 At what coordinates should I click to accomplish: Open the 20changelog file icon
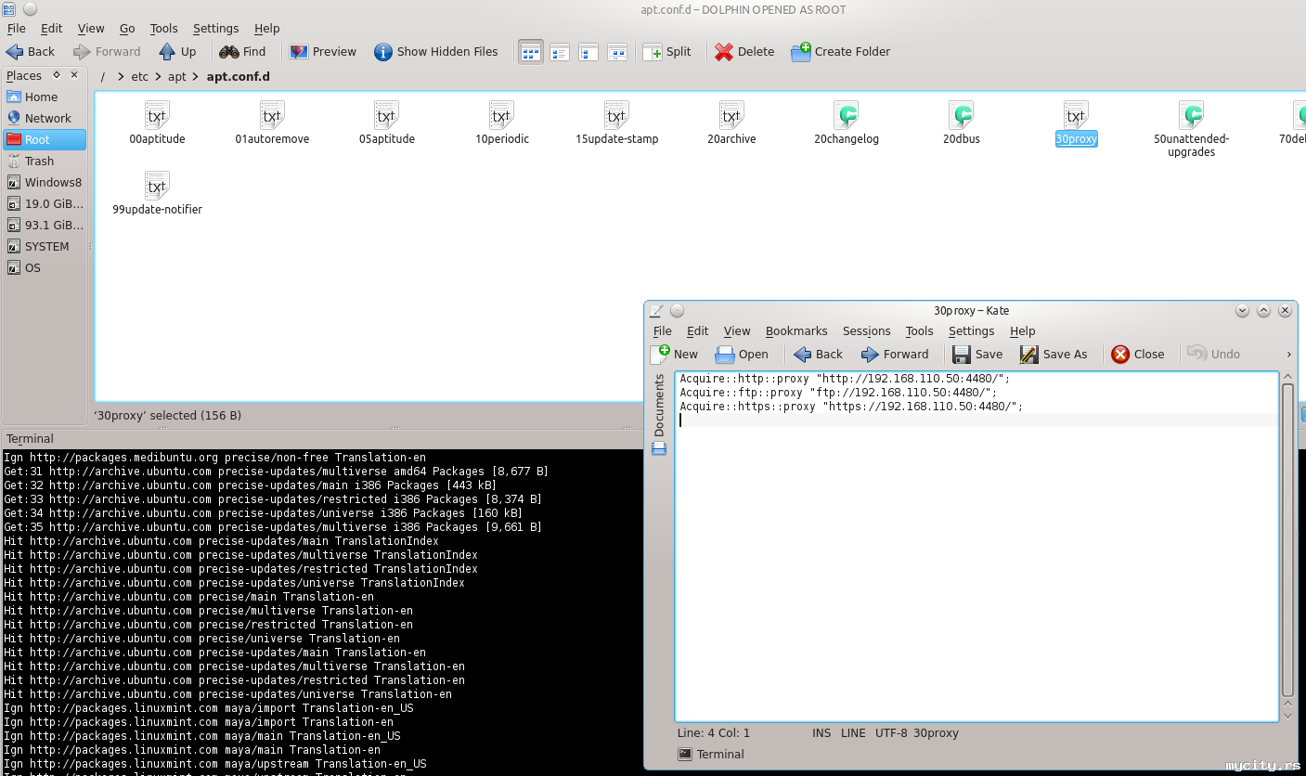(x=846, y=115)
